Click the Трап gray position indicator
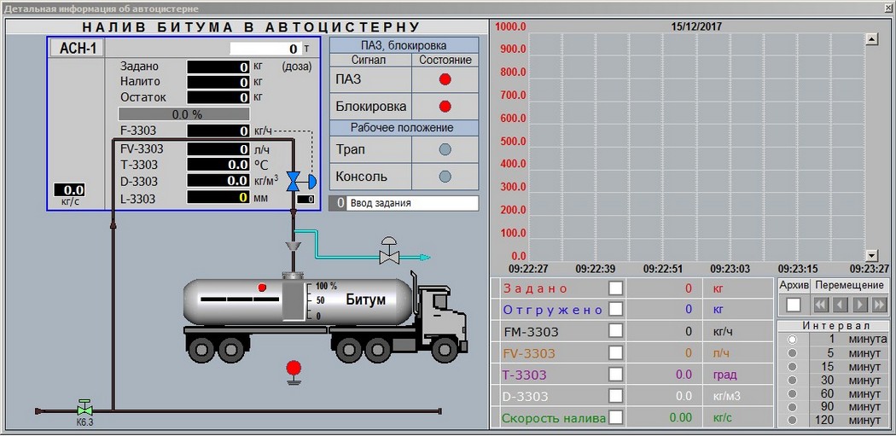The height and width of the screenshot is (436, 896). pos(445,149)
